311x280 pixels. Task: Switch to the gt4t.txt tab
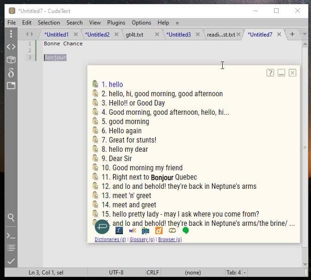[x=134, y=35]
